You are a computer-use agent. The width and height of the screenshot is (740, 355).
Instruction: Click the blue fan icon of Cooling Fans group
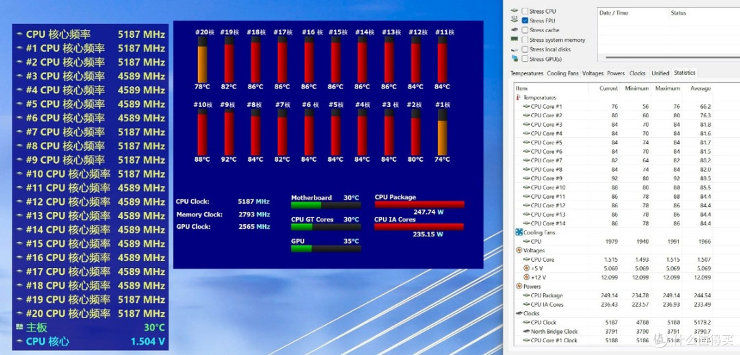(519, 232)
